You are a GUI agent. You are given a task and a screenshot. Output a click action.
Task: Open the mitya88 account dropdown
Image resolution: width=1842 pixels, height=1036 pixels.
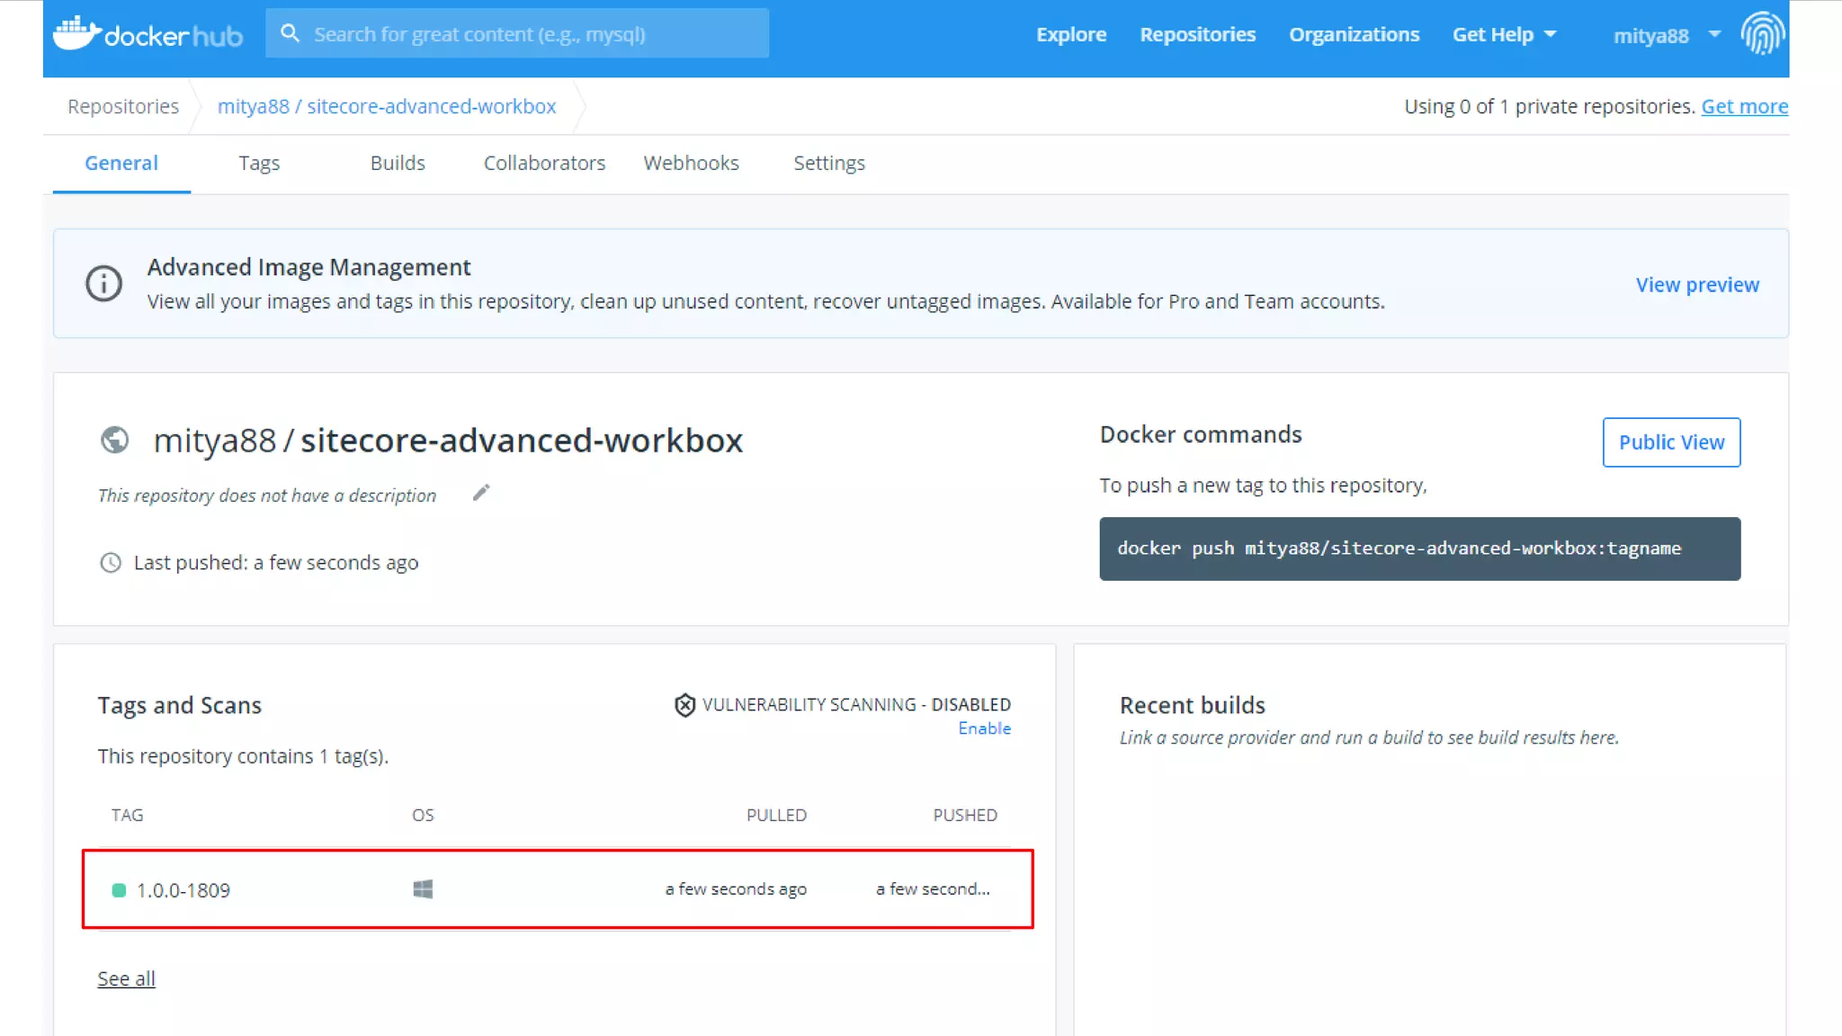click(1666, 35)
